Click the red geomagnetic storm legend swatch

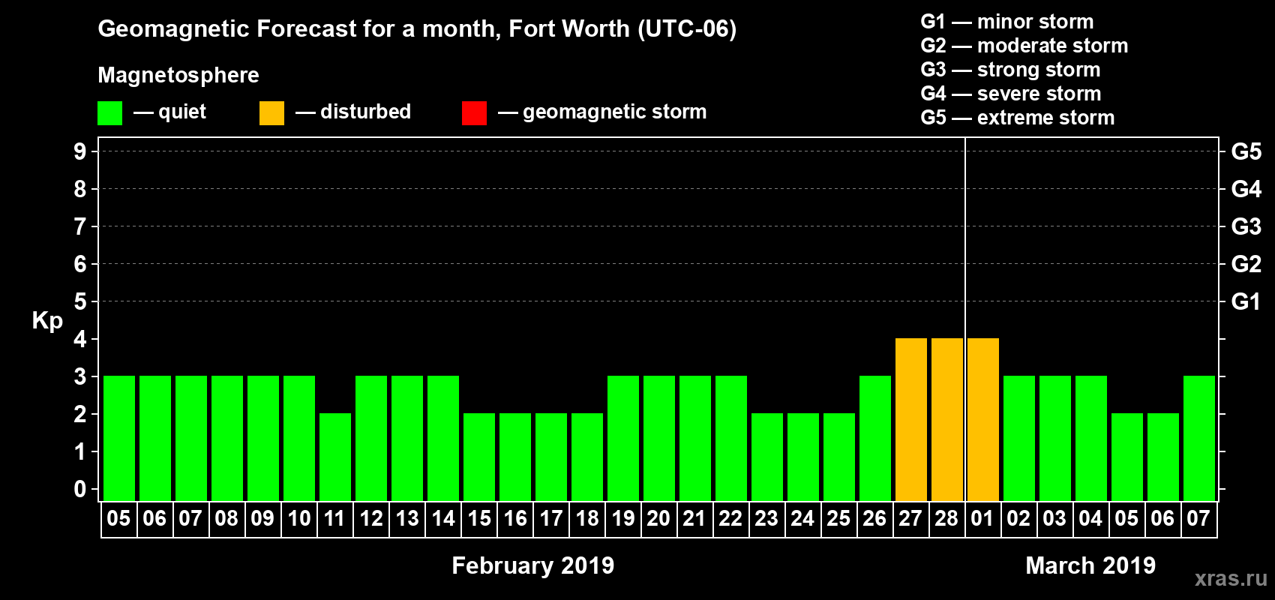click(x=474, y=113)
